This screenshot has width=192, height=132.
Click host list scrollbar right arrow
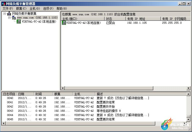tap(189, 88)
